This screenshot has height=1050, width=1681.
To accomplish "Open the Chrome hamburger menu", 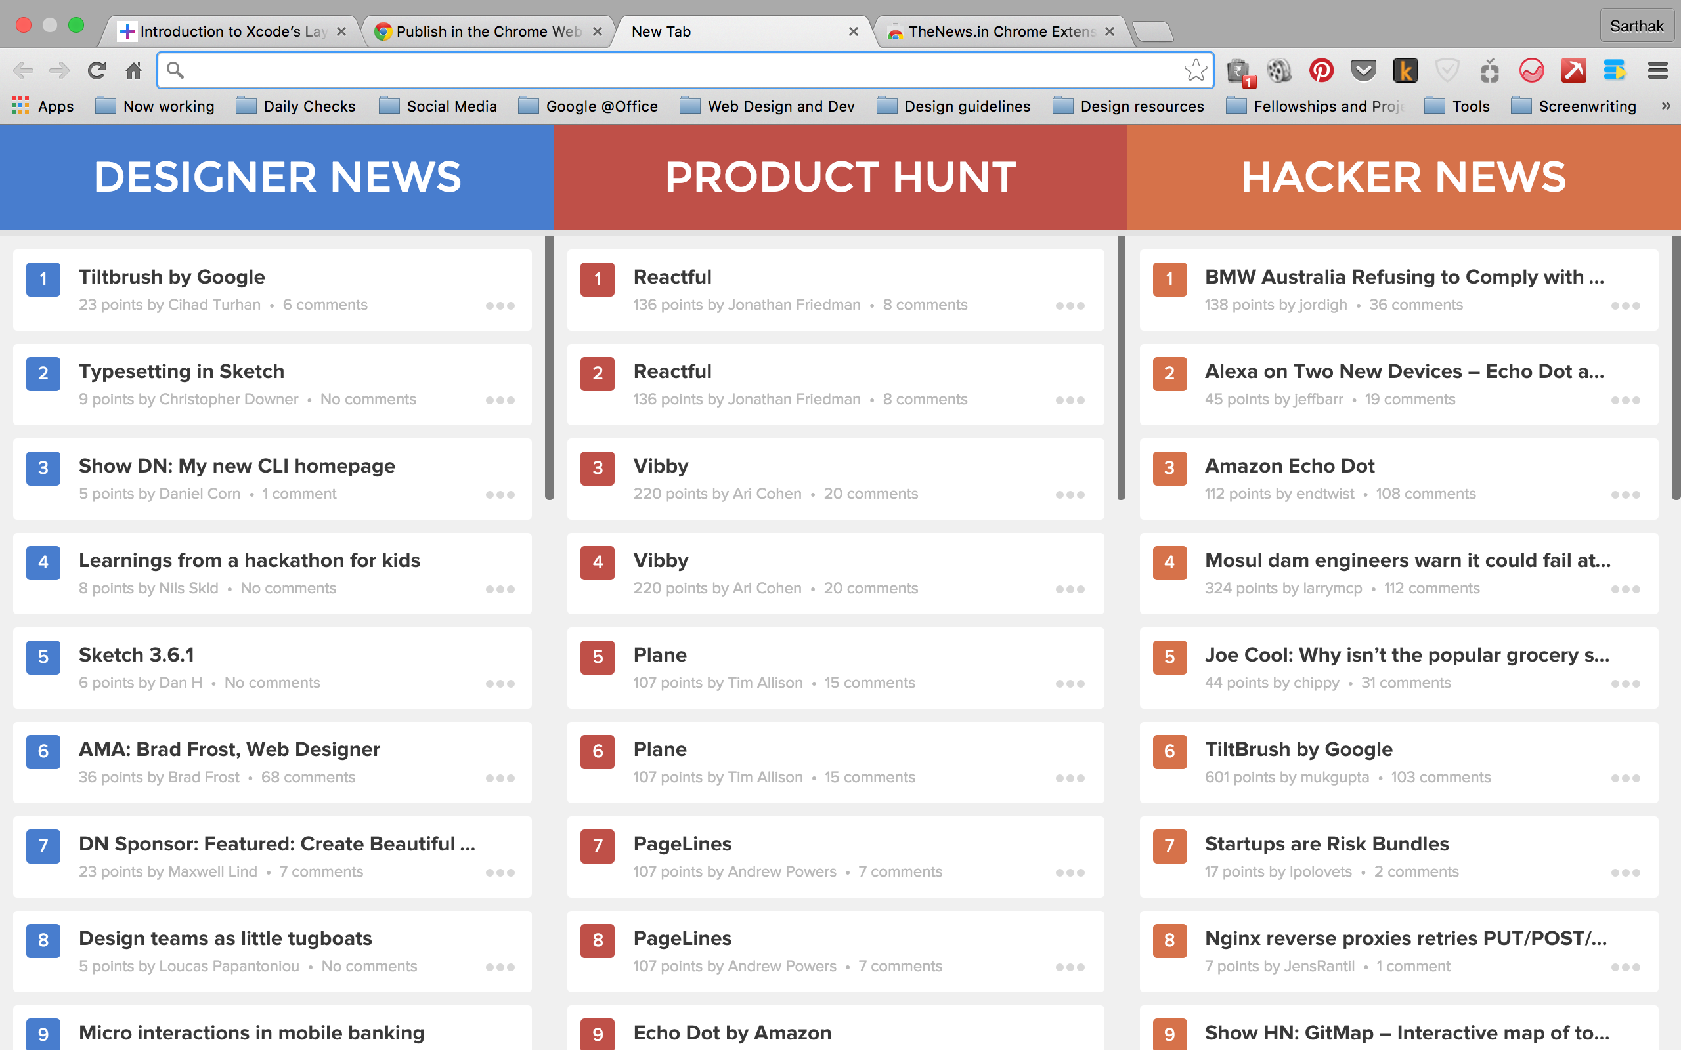I will point(1657,70).
